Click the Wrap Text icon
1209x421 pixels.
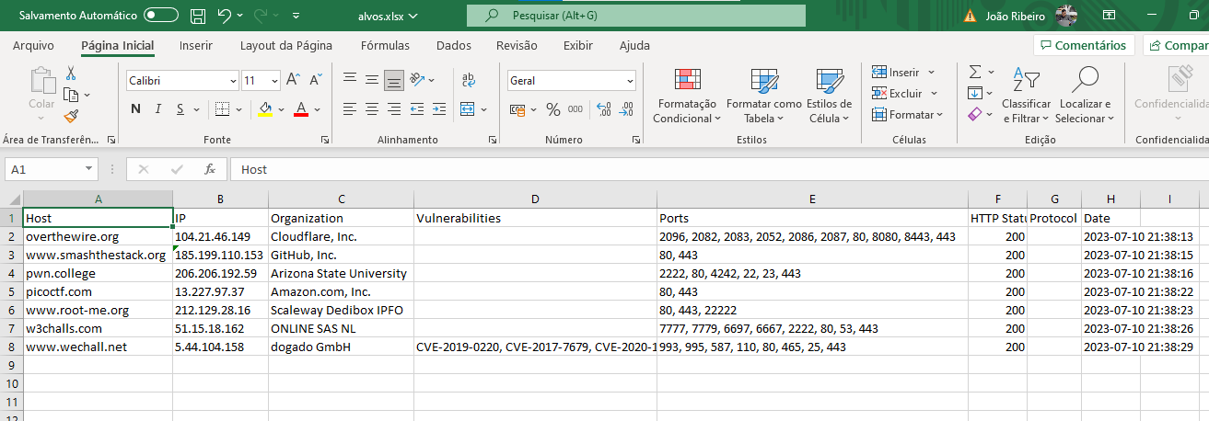[x=468, y=80]
